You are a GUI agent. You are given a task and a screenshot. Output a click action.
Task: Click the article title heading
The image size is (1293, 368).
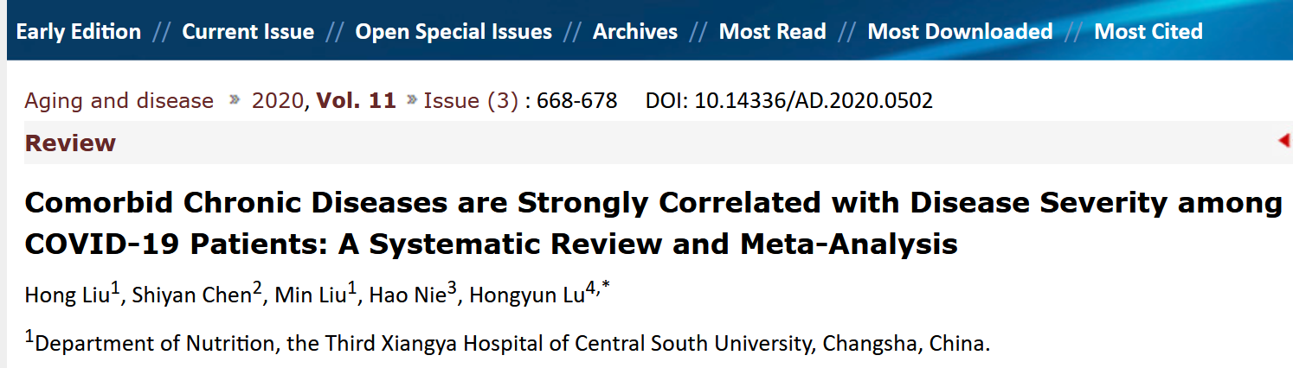[653, 224]
